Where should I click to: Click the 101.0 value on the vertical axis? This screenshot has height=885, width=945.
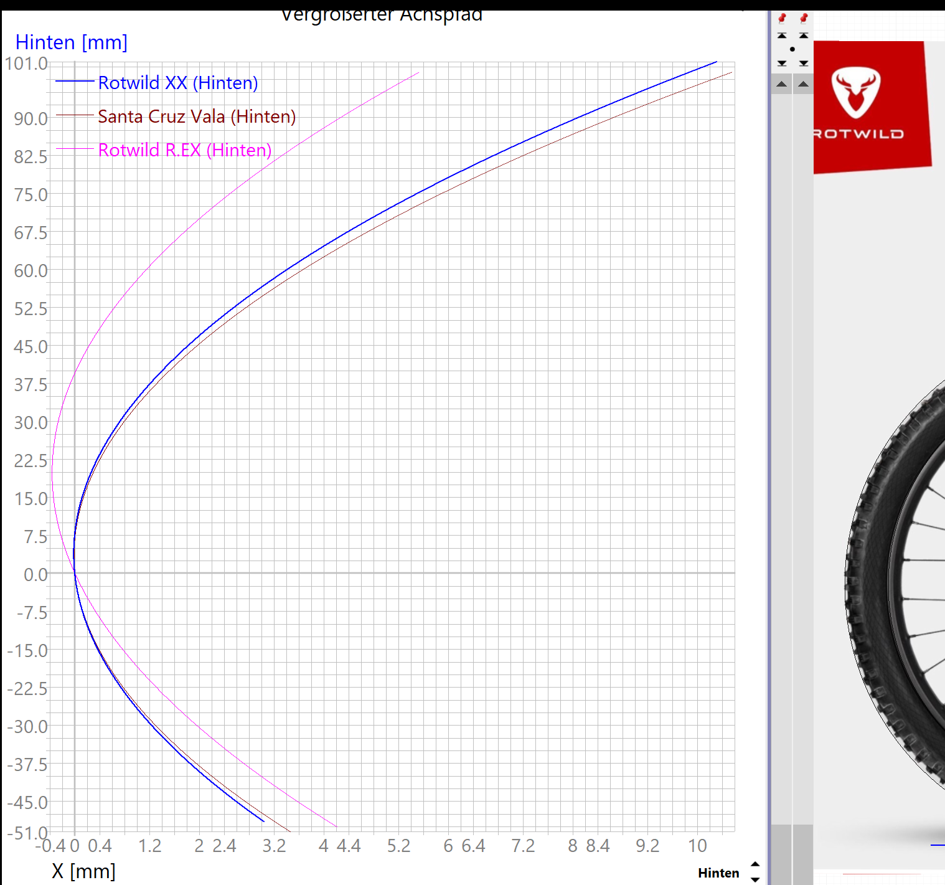(26, 64)
